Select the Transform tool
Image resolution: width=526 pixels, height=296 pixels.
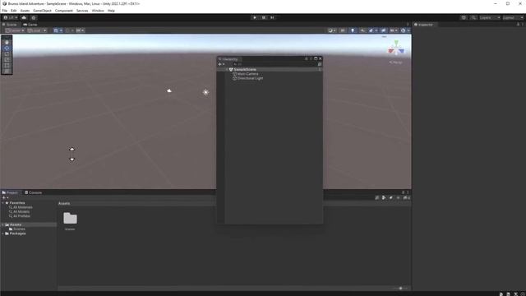click(7, 72)
